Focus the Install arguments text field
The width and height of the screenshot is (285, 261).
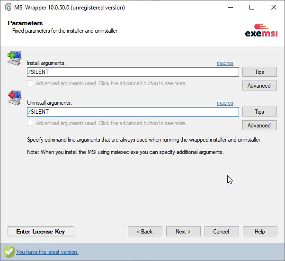click(x=133, y=72)
